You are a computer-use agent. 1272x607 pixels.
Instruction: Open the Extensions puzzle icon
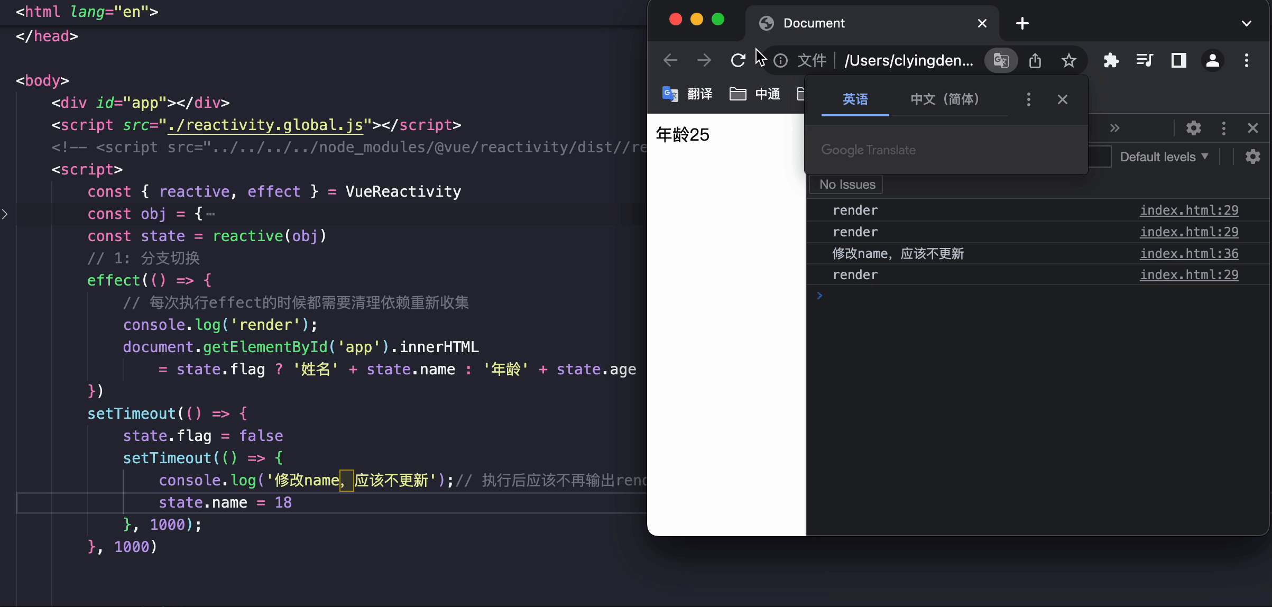(1111, 60)
